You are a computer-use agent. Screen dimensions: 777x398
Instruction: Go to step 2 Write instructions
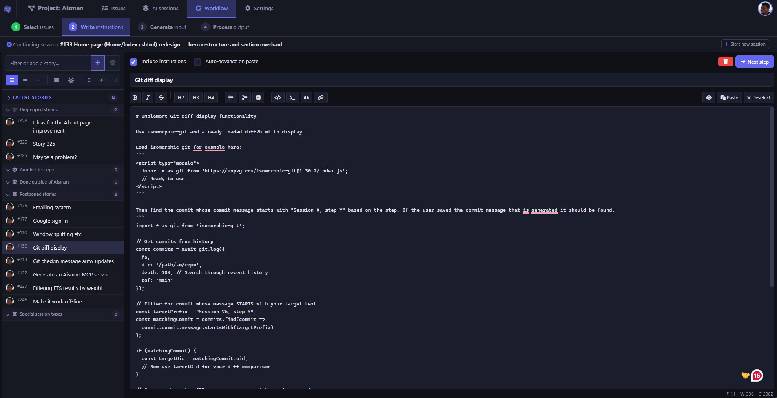pos(96,27)
